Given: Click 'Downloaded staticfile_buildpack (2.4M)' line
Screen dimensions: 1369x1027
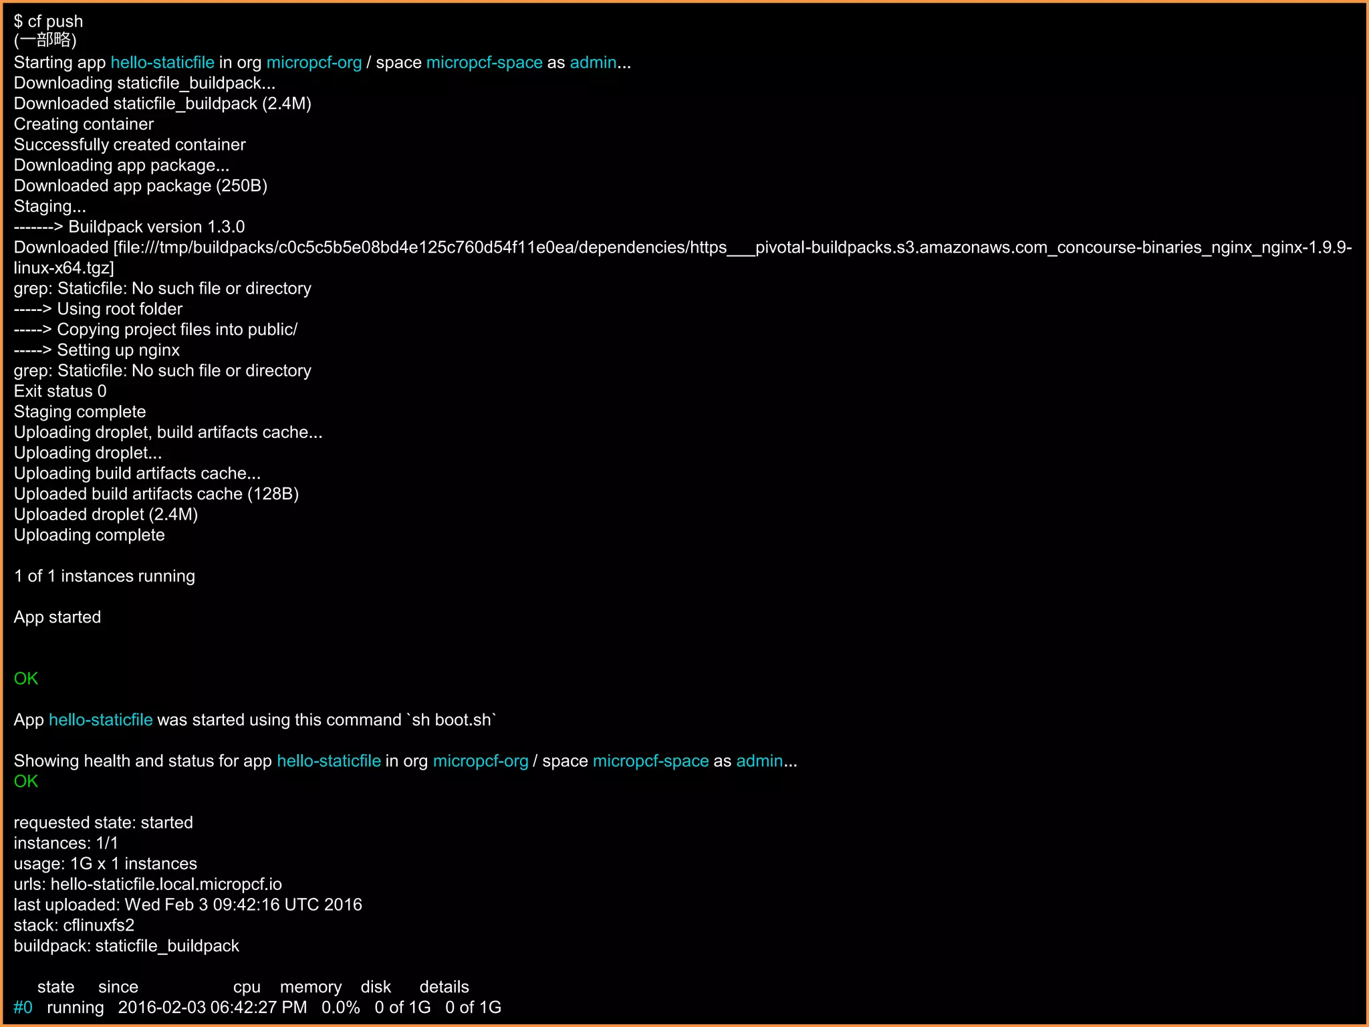Looking at the screenshot, I should click(162, 104).
